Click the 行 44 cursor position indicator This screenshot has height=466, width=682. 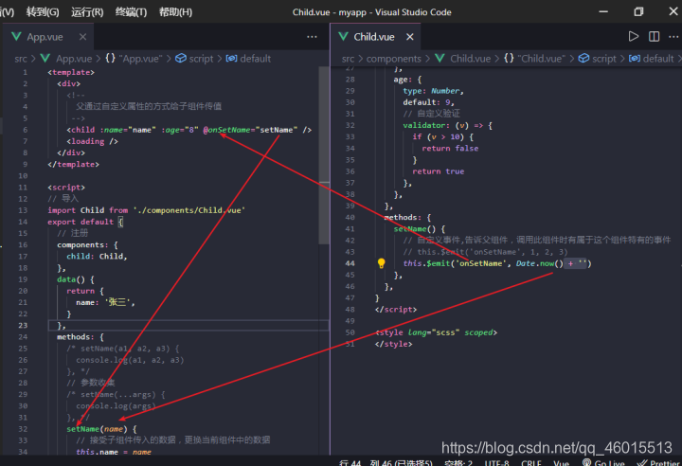click(350, 463)
